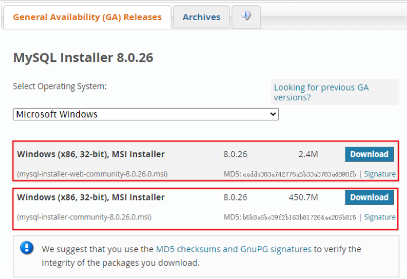Open Signature link for mysql-installer-community-8.0.26.0.msi
407x279 pixels.
click(380, 217)
